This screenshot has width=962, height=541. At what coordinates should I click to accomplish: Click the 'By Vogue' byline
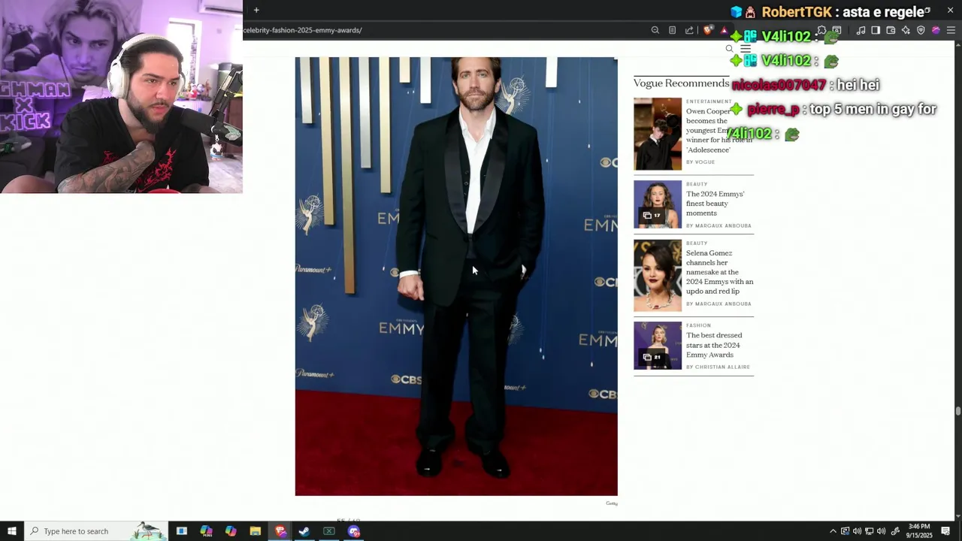[700, 162]
